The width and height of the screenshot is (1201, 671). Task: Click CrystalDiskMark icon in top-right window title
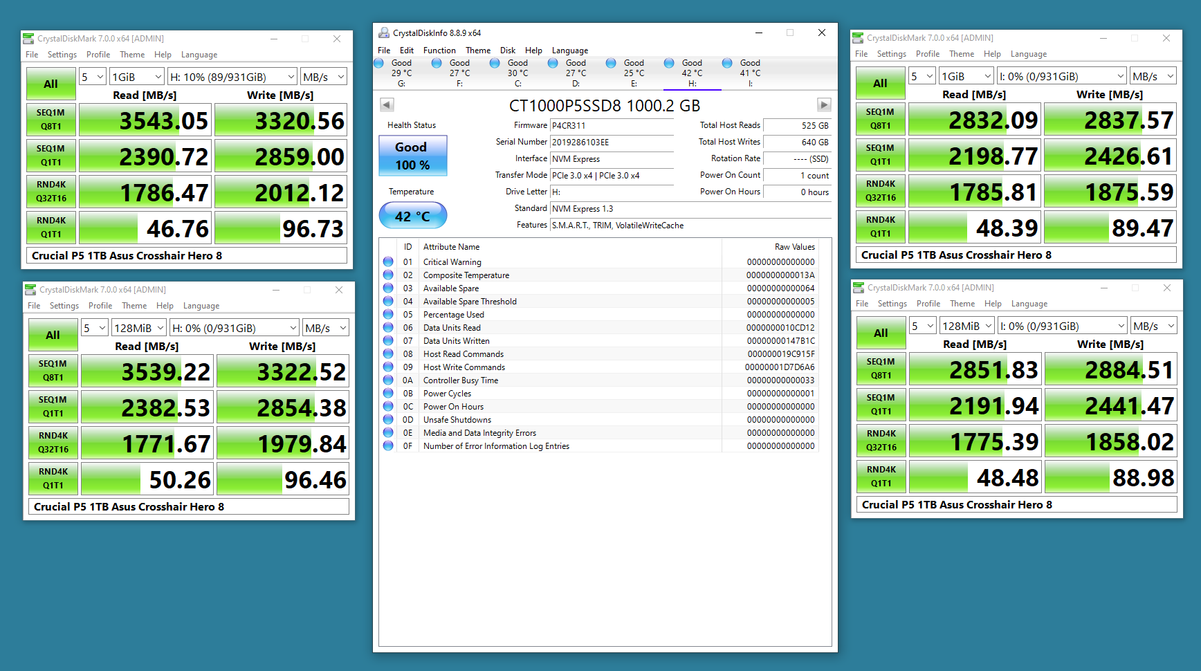[x=858, y=37]
